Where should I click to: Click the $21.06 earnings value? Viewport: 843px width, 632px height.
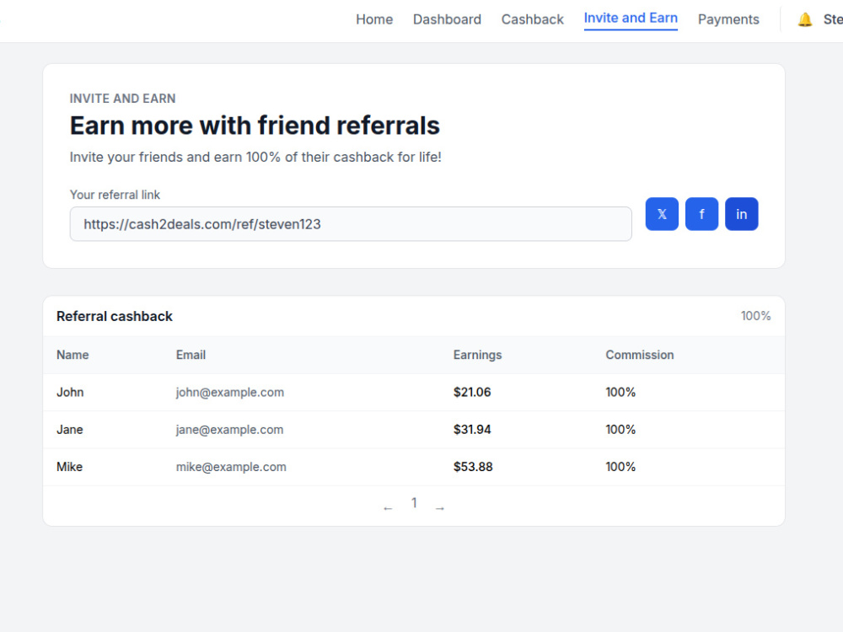click(472, 393)
